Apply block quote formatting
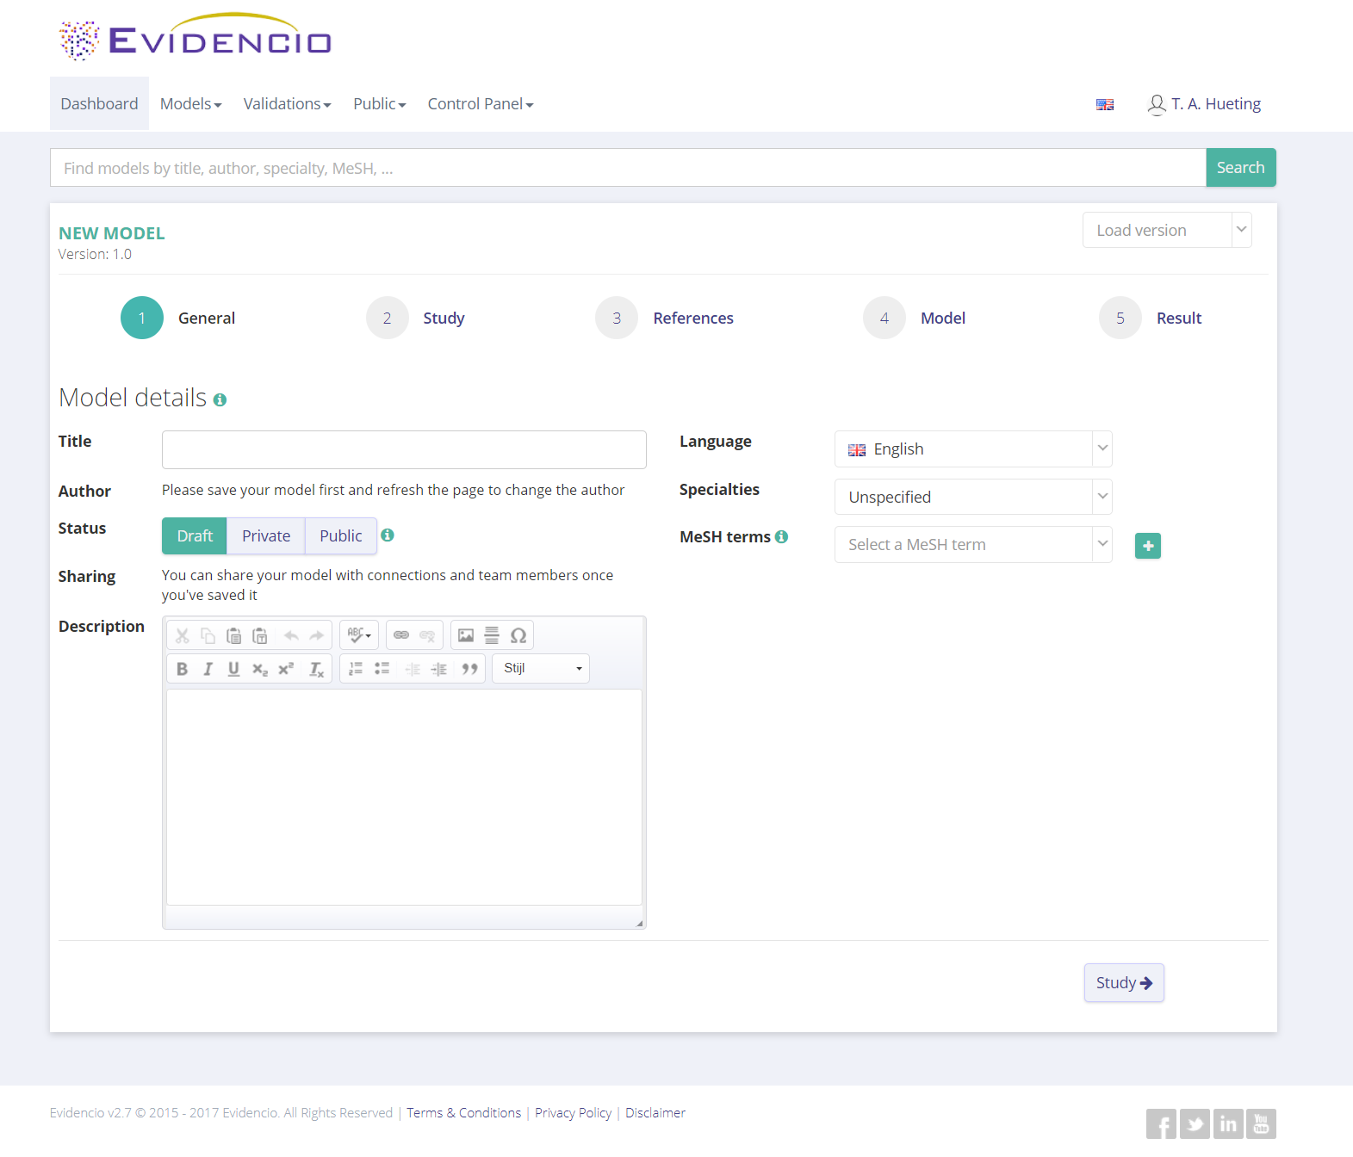 469,669
